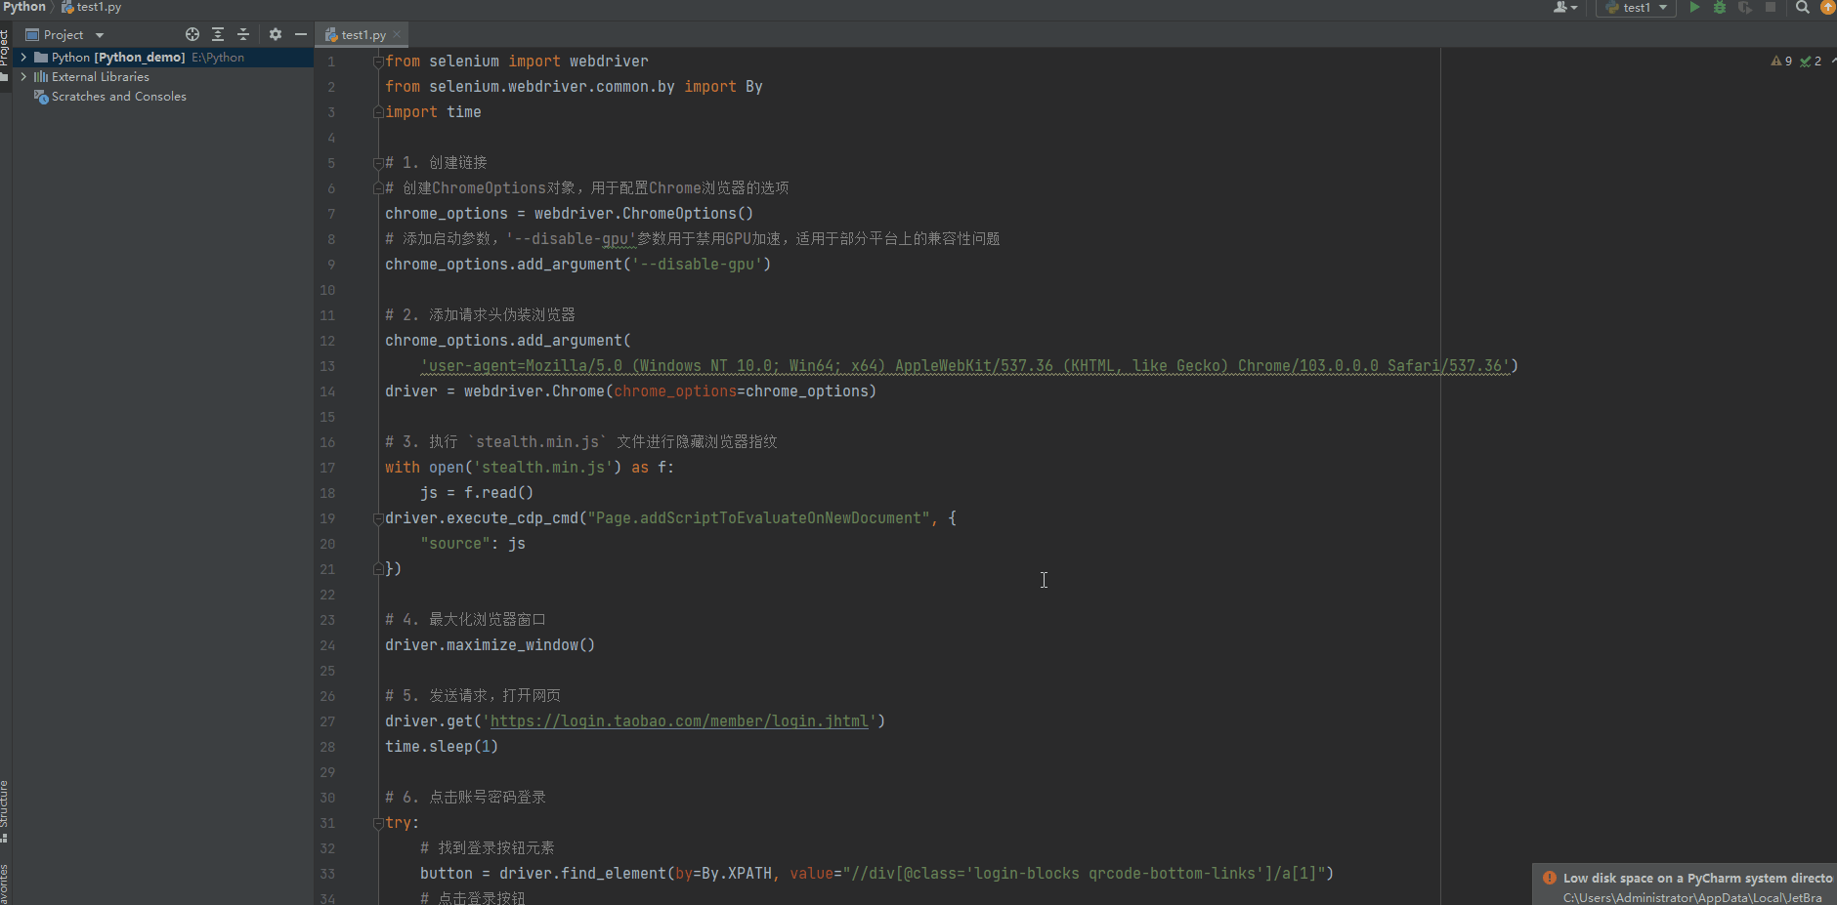Open Search Everywhere magnifier

coord(1803,7)
